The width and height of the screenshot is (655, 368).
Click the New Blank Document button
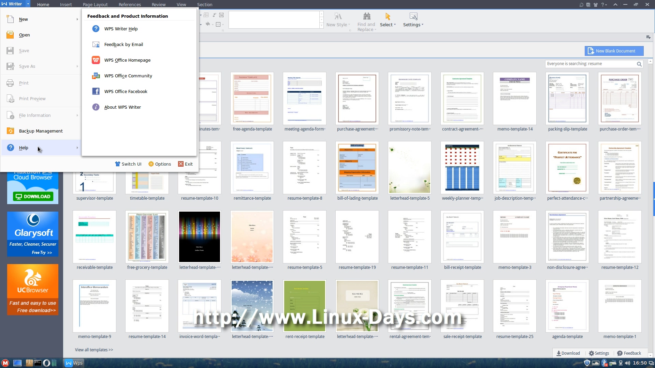tap(614, 51)
